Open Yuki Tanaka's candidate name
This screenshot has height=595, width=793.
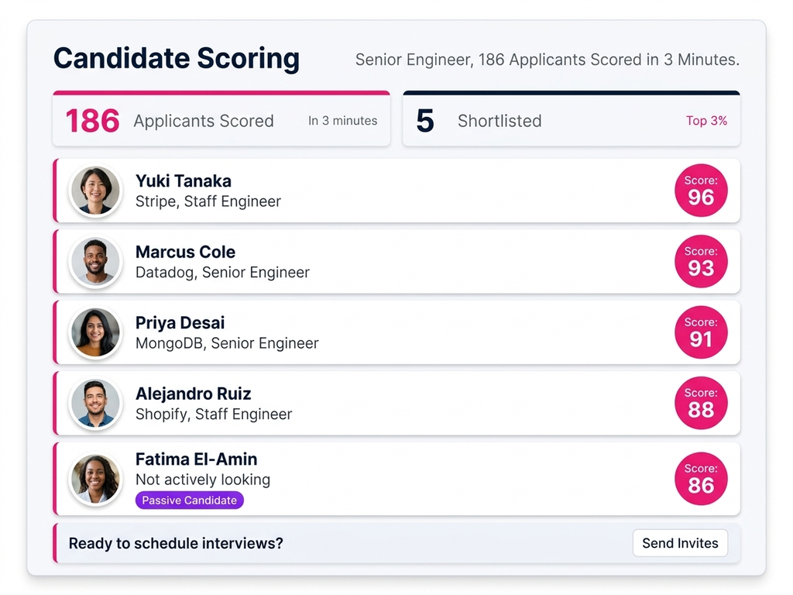[x=184, y=181]
